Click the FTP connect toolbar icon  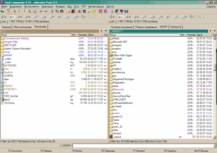pyautogui.click(x=100, y=11)
